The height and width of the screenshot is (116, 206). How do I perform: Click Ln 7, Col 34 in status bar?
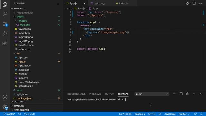click(125, 114)
